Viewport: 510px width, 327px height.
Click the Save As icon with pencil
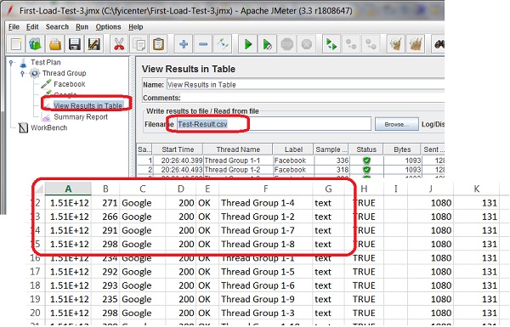94,44
